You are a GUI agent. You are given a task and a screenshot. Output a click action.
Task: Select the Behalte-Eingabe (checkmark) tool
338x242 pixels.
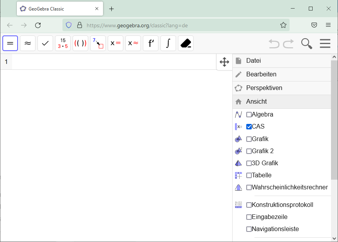point(45,43)
